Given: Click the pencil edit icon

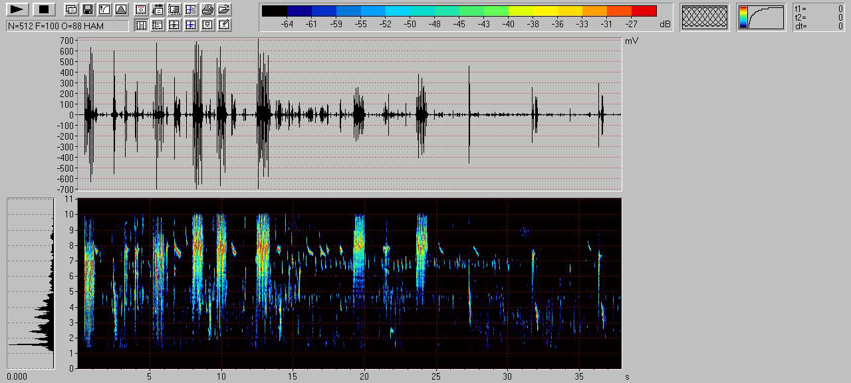Looking at the screenshot, I should coord(224,25).
